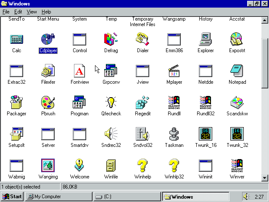
Task: Select the Taskman icon
Action: [174, 134]
